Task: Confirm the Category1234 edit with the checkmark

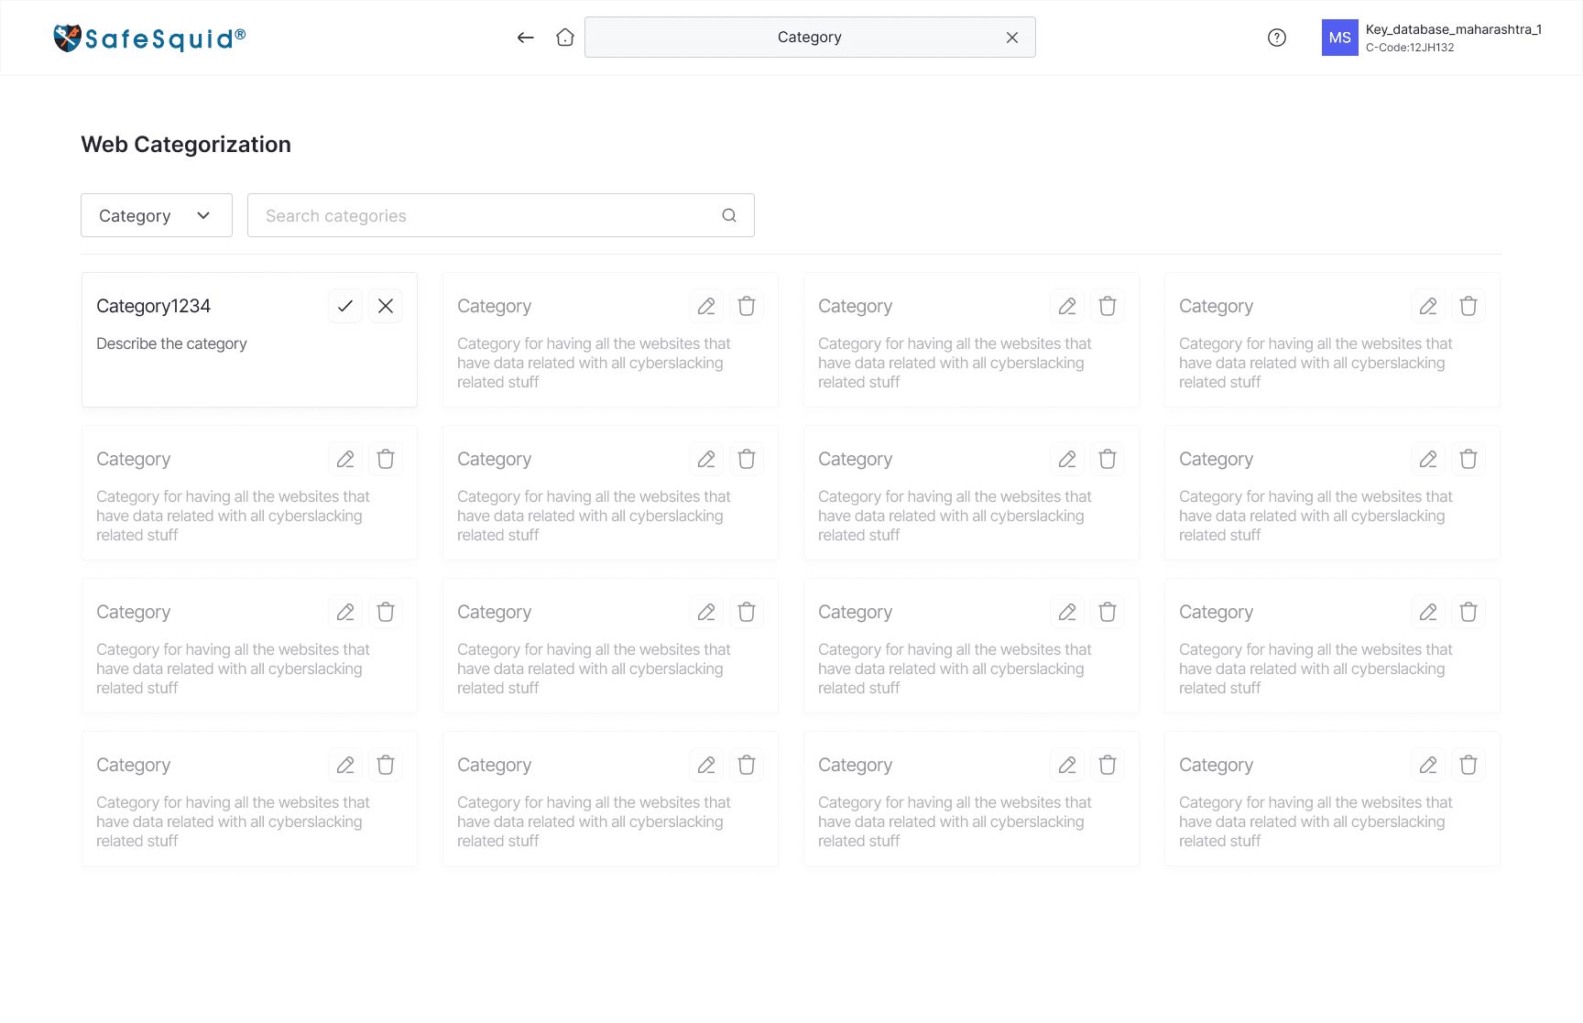Action: [345, 306]
